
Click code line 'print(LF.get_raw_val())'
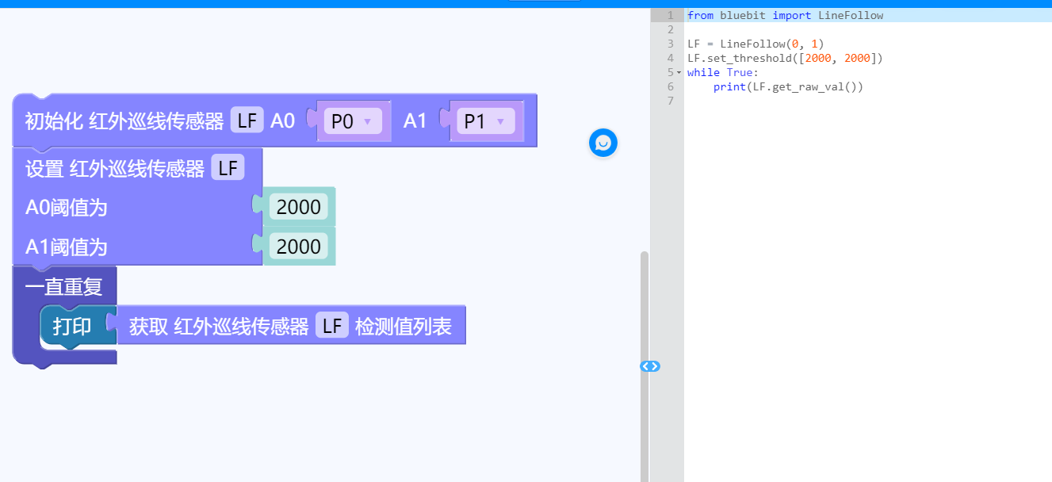pos(788,86)
